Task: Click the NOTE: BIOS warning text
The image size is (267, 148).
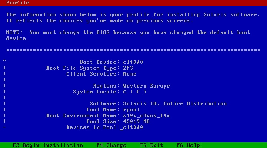Action: pos(128,35)
